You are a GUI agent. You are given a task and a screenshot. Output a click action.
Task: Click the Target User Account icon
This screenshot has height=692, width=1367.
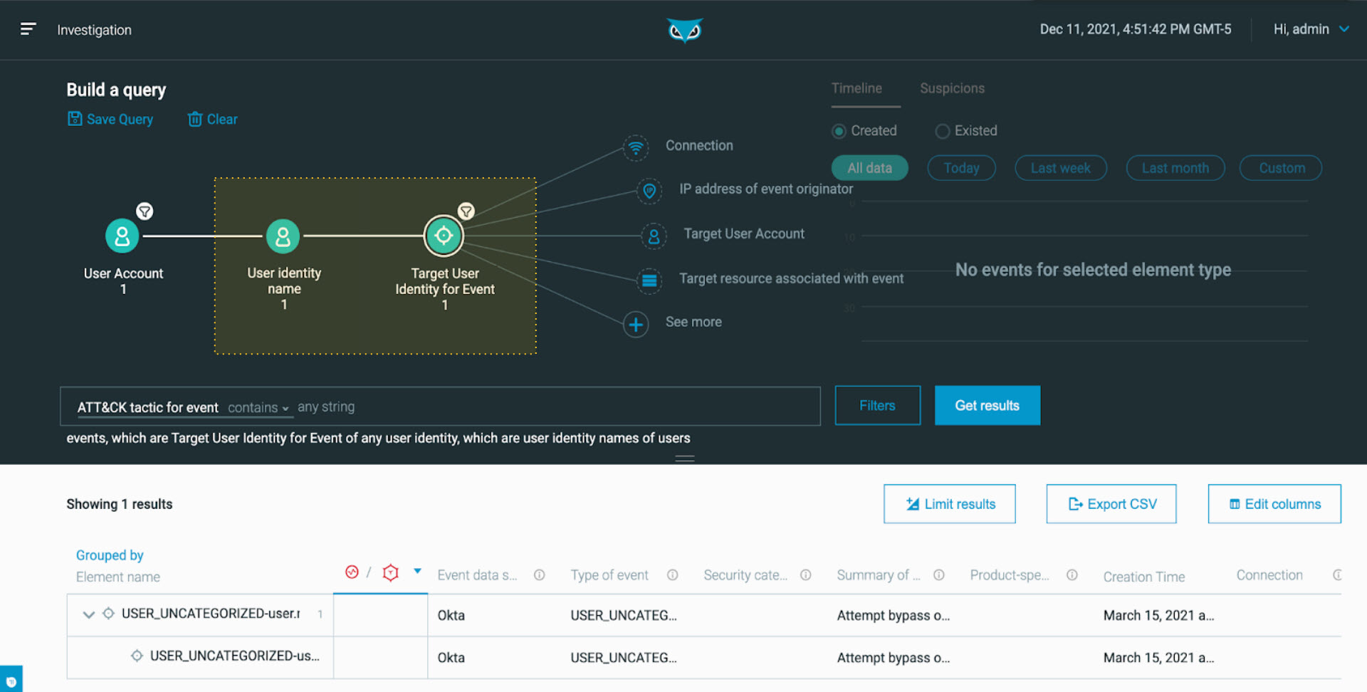654,236
